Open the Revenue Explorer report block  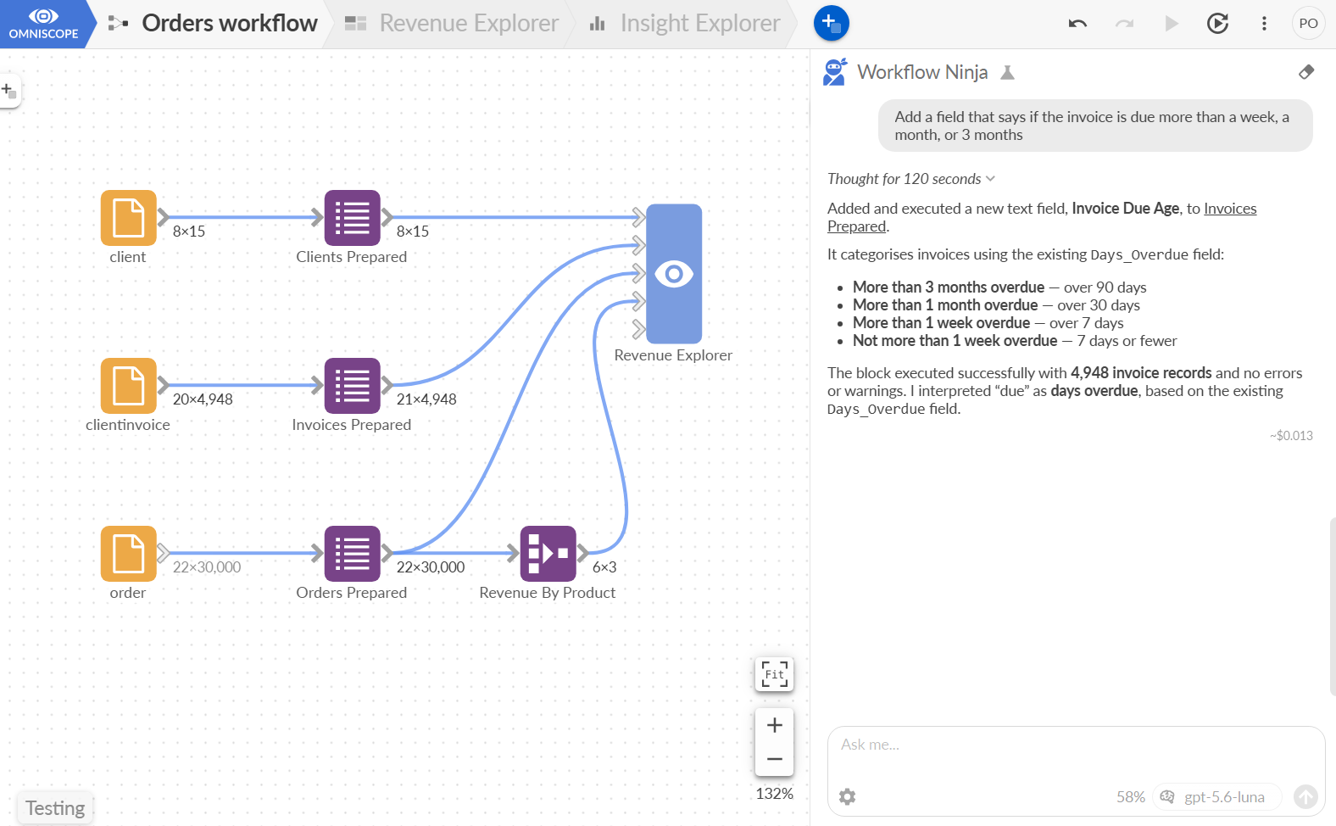point(674,274)
